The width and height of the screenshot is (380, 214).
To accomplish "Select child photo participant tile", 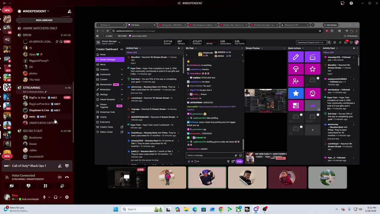I will pos(167,178).
